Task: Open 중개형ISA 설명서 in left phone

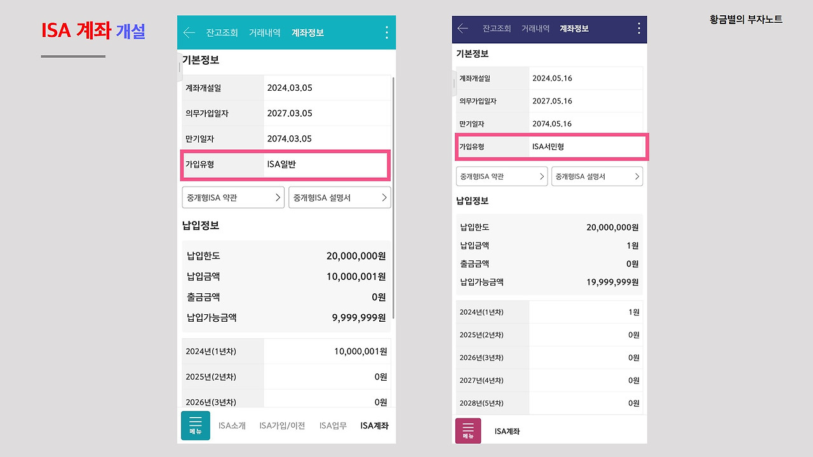Action: 340,197
